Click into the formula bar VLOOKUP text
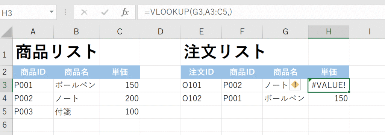The image size is (385, 135). coord(188,12)
